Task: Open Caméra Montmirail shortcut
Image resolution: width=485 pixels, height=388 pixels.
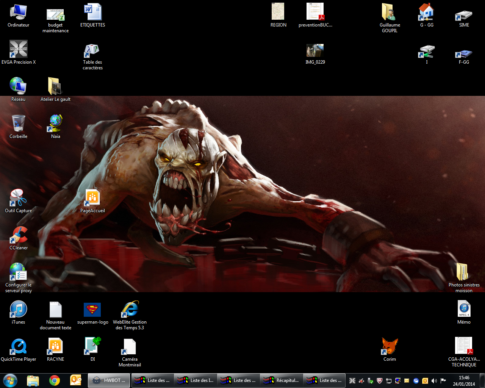Action: (130, 352)
